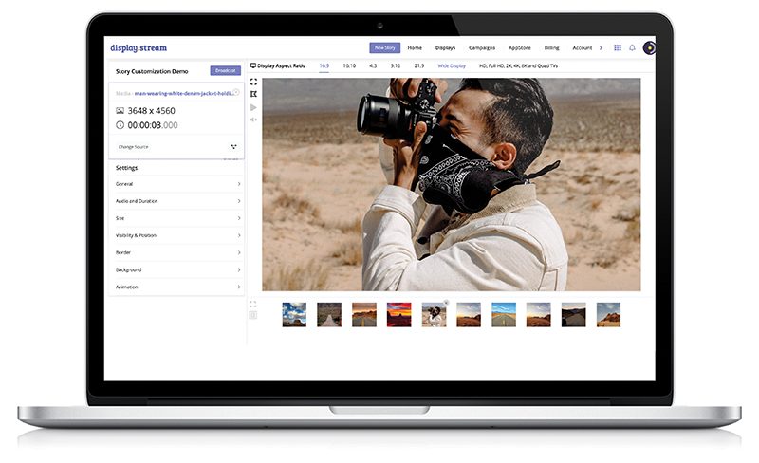Viewport: 759px width, 463px height.
Task: Click the main preview image of the photographer
Action: tap(452, 184)
